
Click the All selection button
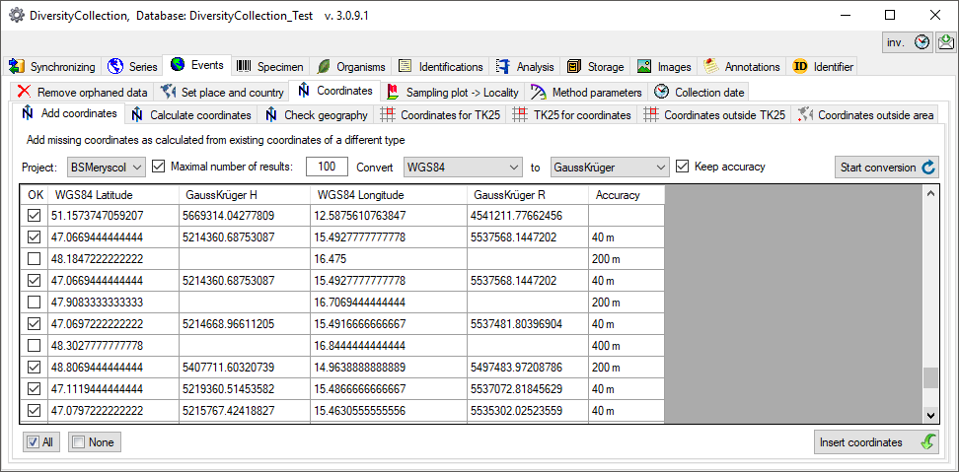click(41, 442)
